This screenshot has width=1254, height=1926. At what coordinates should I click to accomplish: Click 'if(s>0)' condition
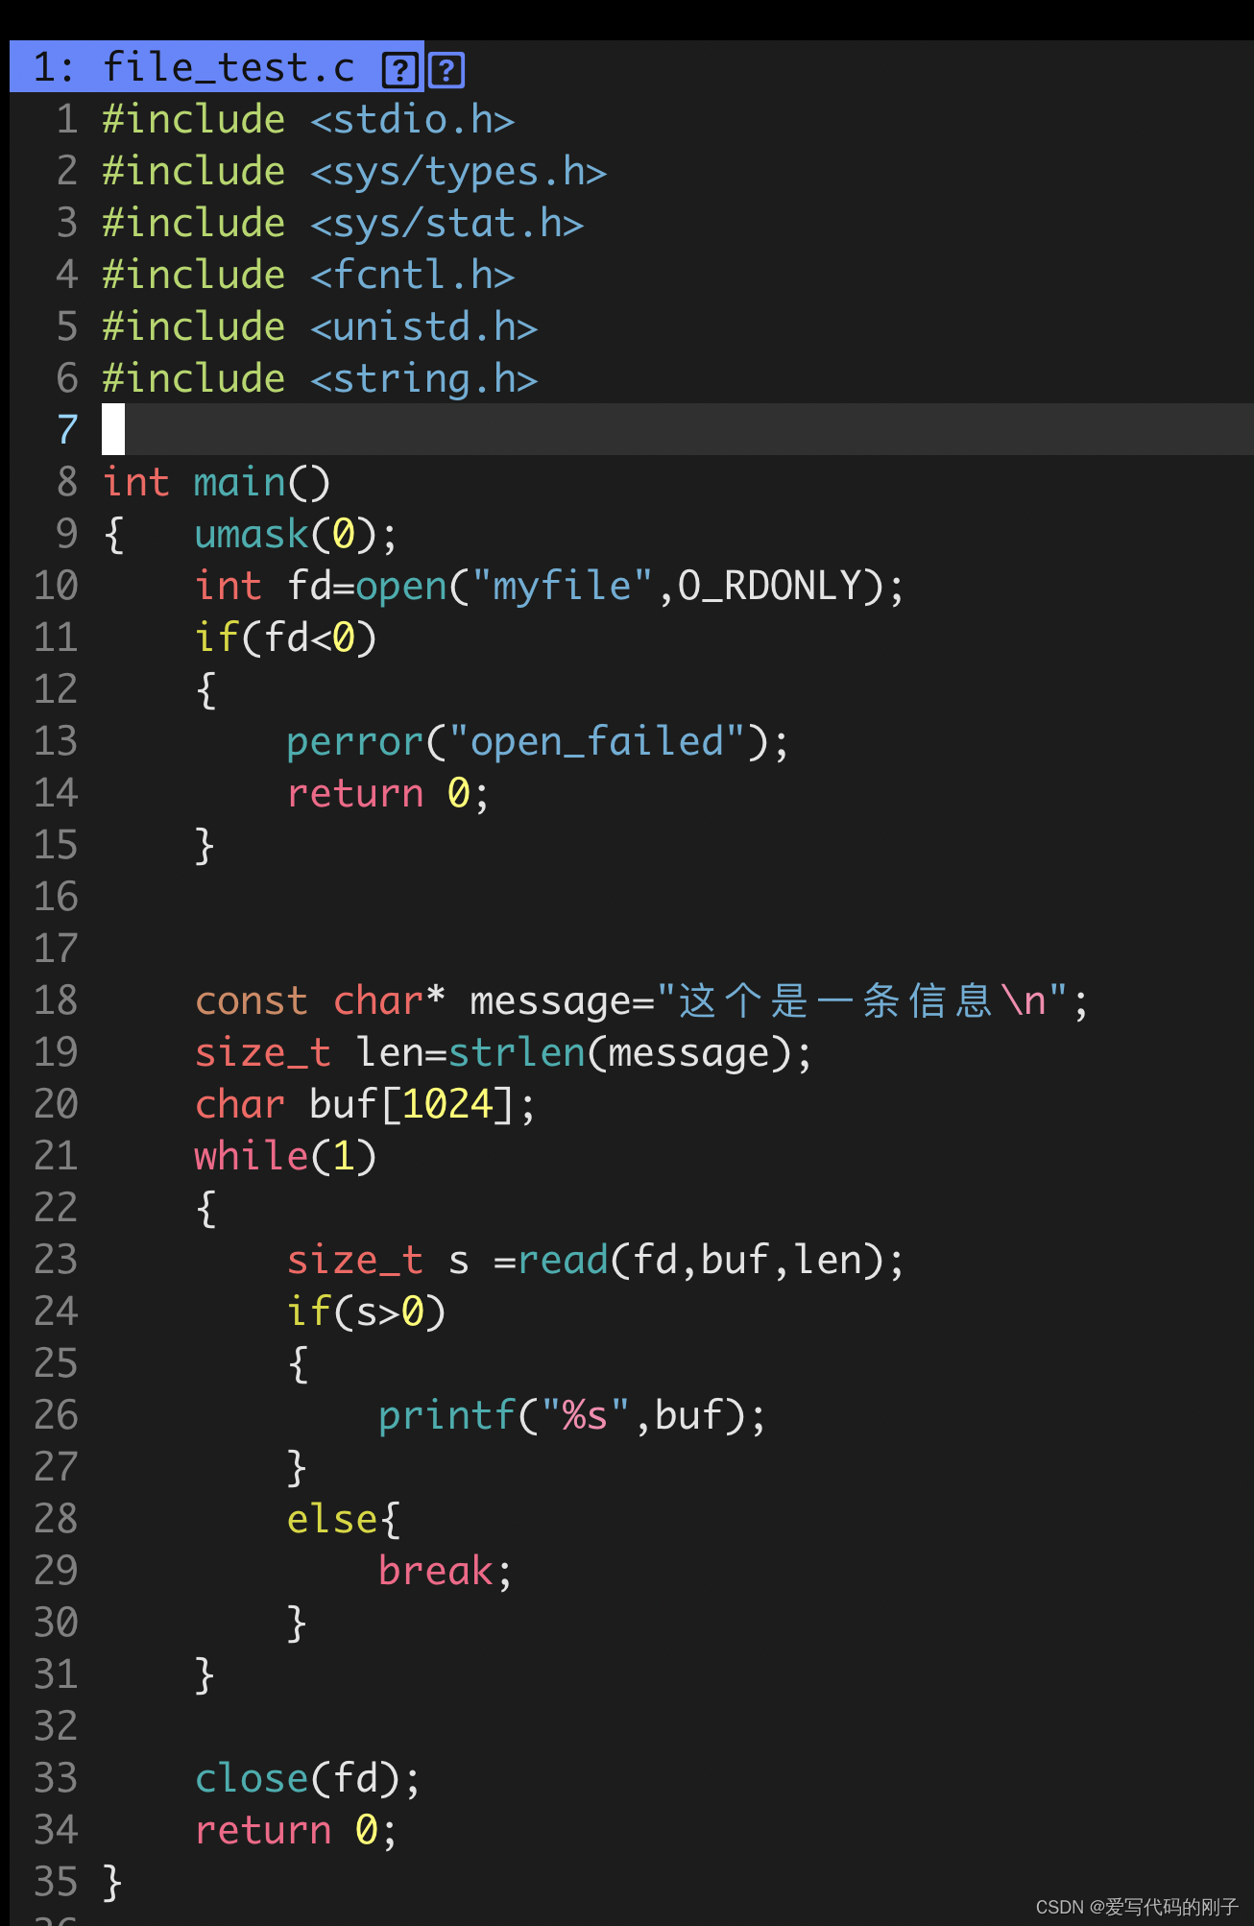coord(366,1312)
